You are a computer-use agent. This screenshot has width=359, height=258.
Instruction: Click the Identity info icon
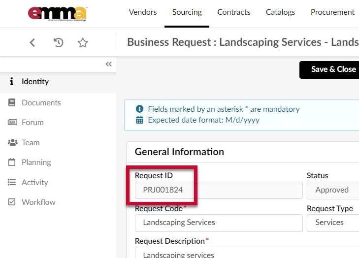coord(11,82)
